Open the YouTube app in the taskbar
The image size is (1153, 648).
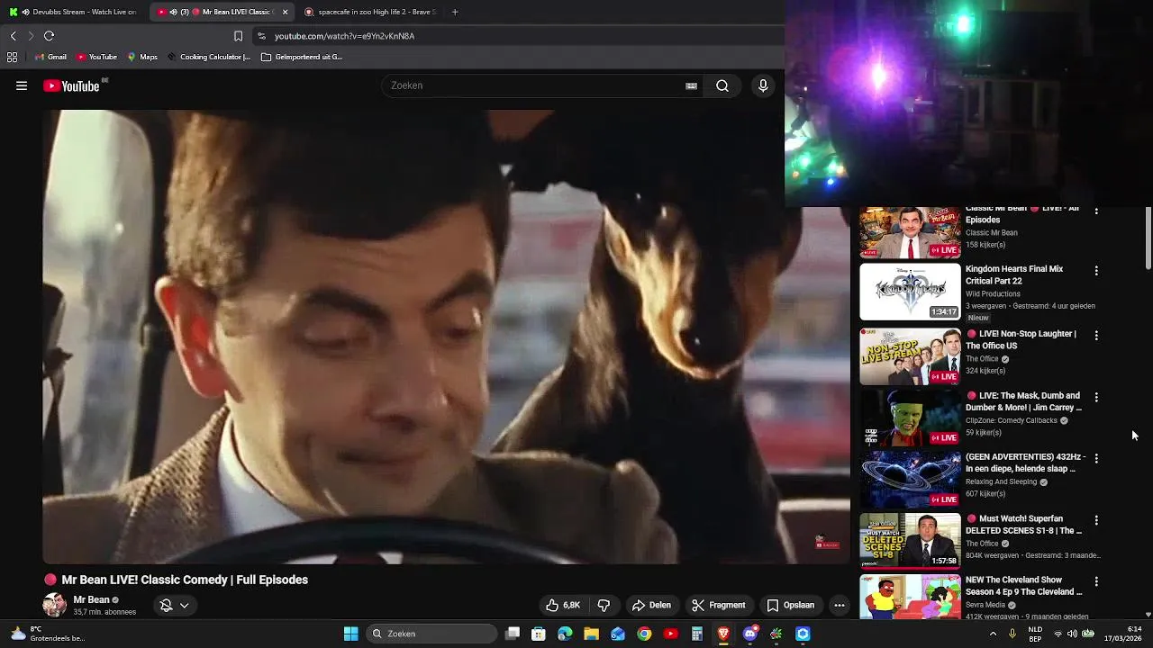click(x=670, y=634)
